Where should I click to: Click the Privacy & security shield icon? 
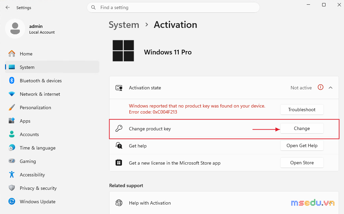pyautogui.click(x=12, y=188)
